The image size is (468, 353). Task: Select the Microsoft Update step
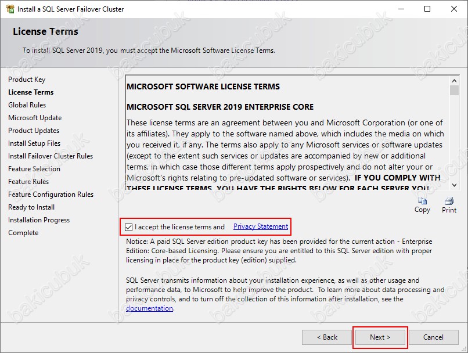[x=35, y=118]
